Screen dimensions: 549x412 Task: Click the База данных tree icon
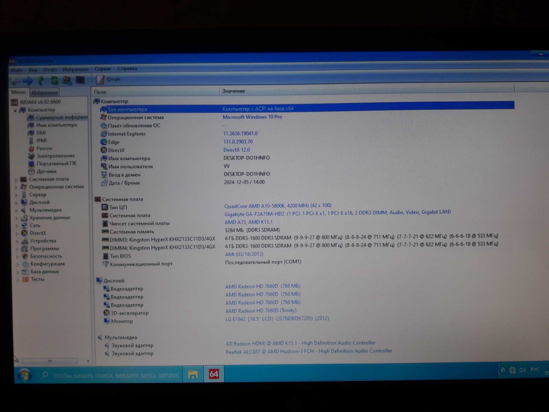coord(25,272)
